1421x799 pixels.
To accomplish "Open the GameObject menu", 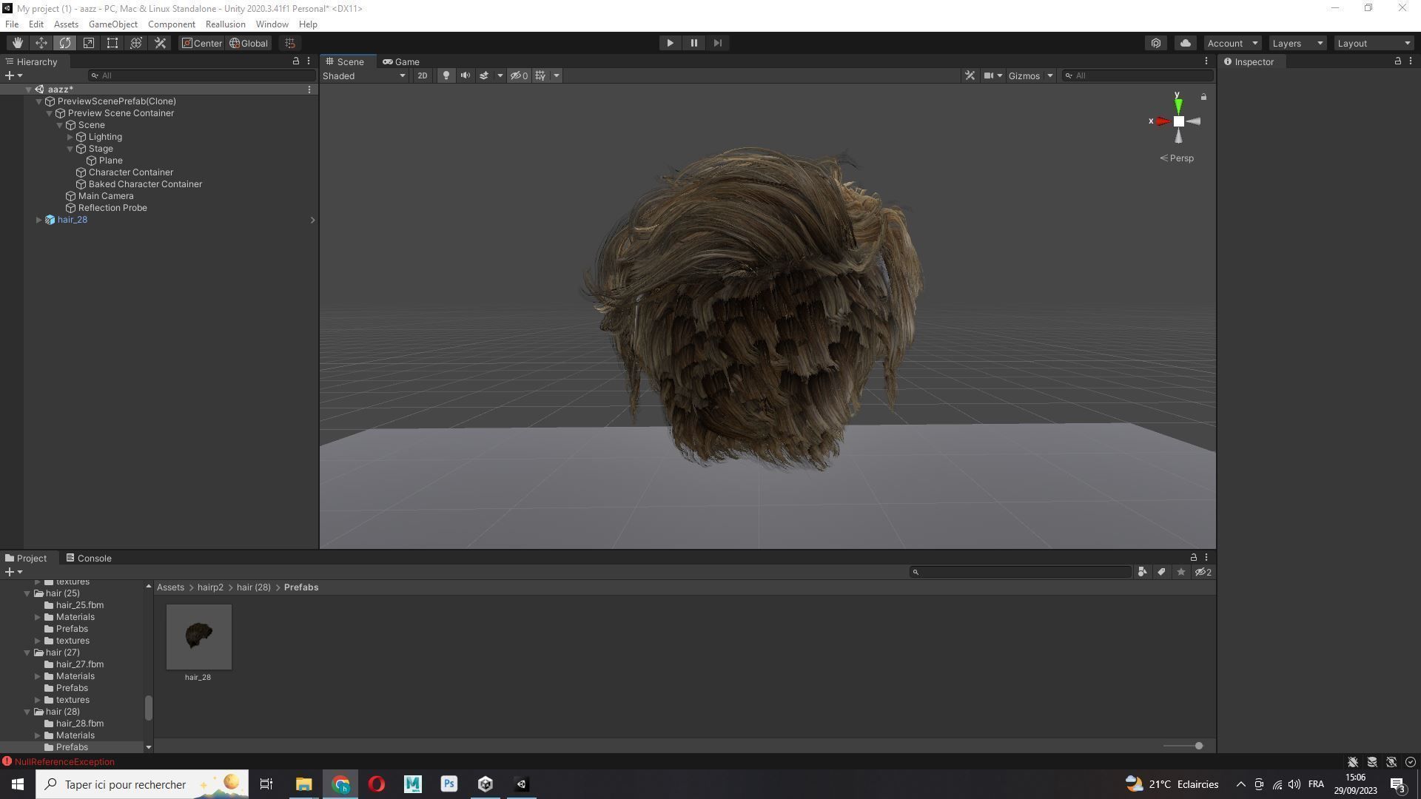I will 112,24.
